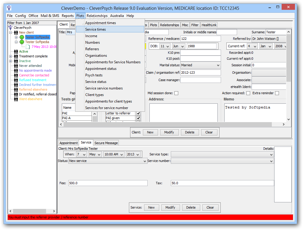Click the Case manager input field

(201, 80)
